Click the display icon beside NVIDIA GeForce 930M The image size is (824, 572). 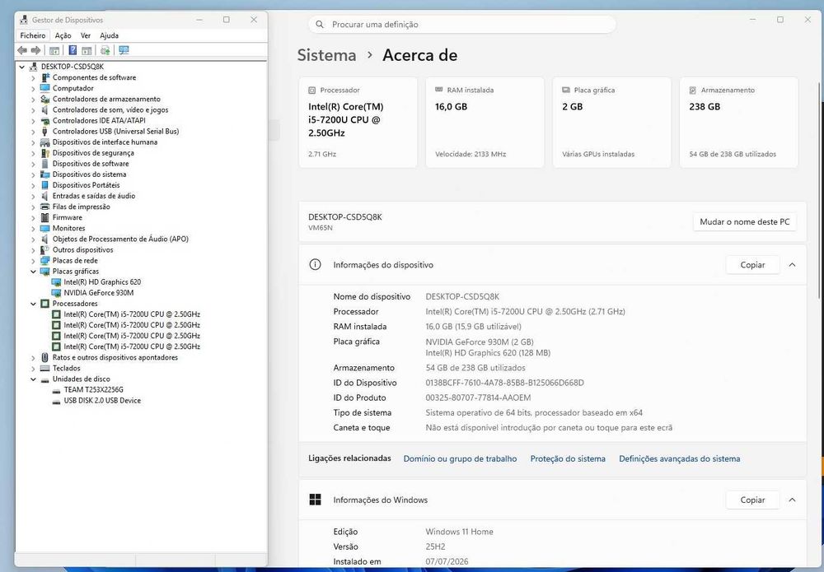(56, 293)
